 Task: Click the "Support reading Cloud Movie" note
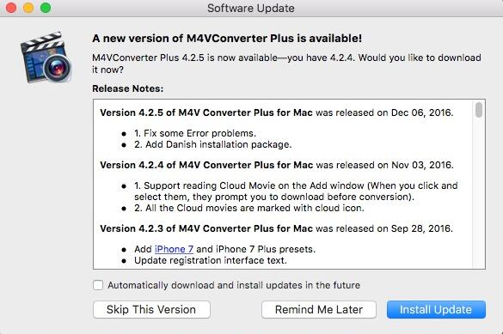point(296,191)
